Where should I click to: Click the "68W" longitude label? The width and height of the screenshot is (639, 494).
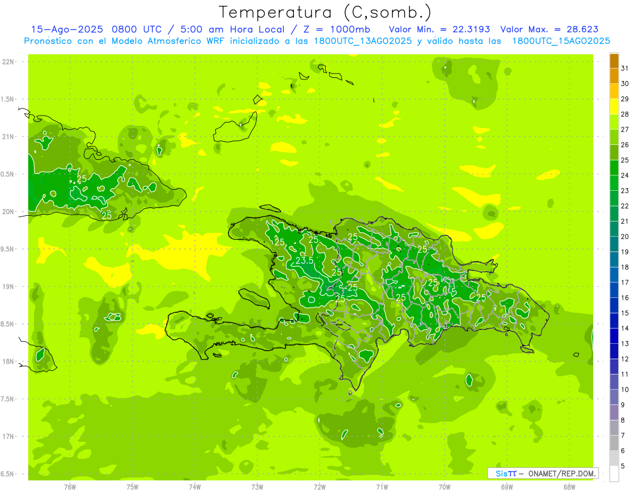pyautogui.click(x=569, y=487)
